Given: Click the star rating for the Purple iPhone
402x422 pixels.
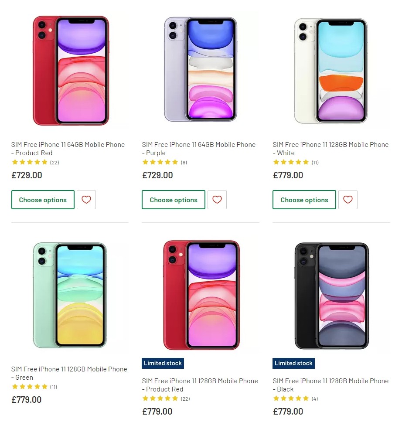Looking at the screenshot, I should point(160,162).
